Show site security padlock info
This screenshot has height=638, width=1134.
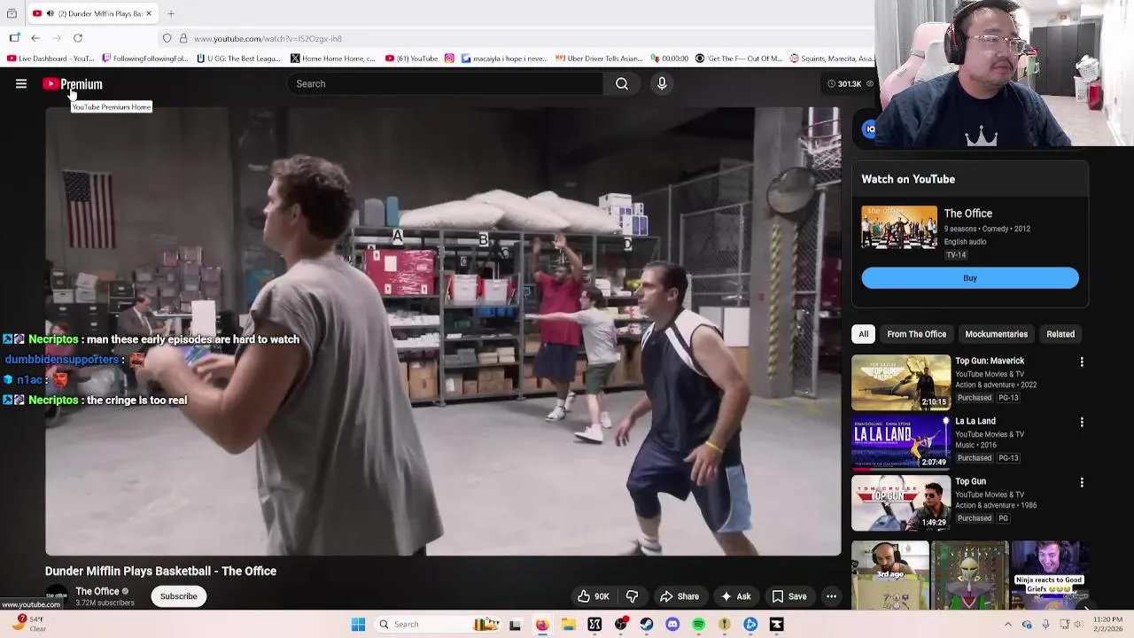(x=183, y=38)
